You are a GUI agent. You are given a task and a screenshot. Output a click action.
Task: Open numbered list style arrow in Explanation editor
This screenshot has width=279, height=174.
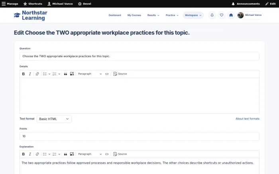[x=59, y=154]
